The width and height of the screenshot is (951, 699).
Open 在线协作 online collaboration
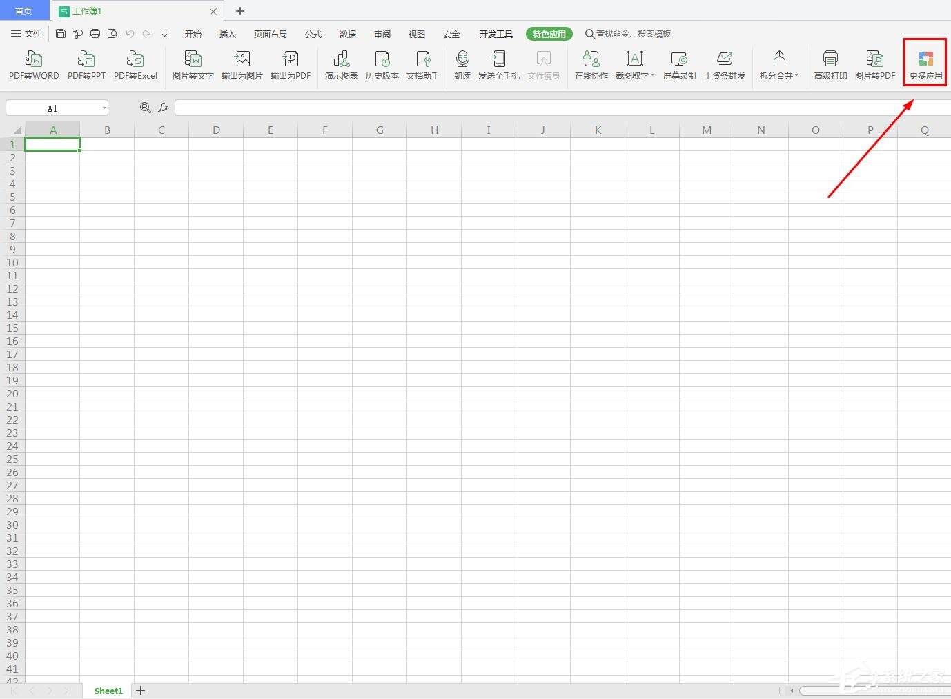pos(591,66)
